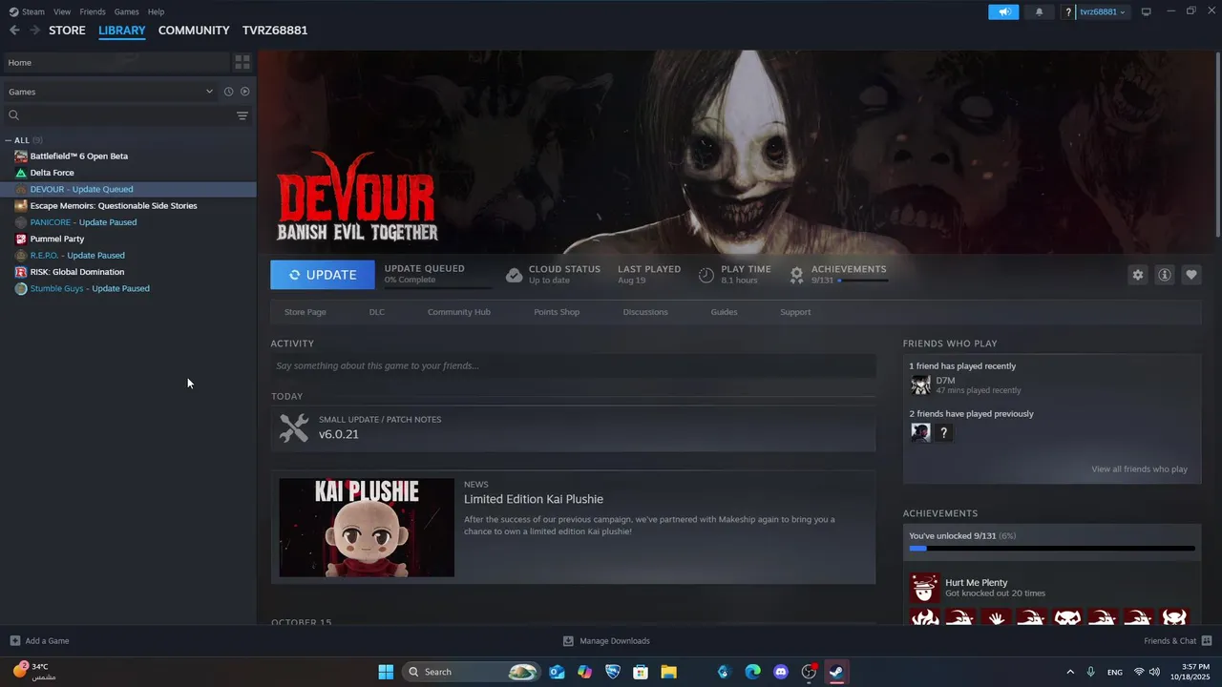Viewport: 1222px width, 687px height.
Task: Click the Manage Downloads icon
Action: pos(568,641)
